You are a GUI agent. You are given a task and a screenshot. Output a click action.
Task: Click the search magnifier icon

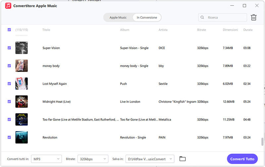point(202,17)
